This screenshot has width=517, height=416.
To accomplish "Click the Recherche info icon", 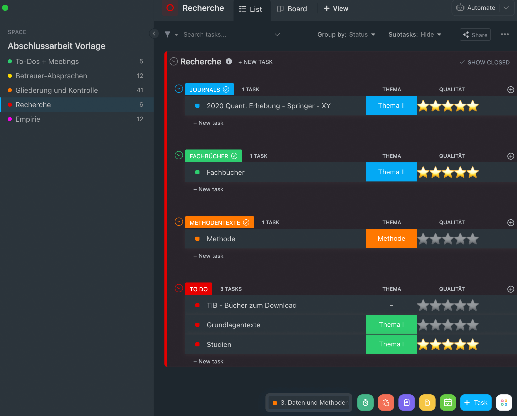I will pyautogui.click(x=229, y=62).
